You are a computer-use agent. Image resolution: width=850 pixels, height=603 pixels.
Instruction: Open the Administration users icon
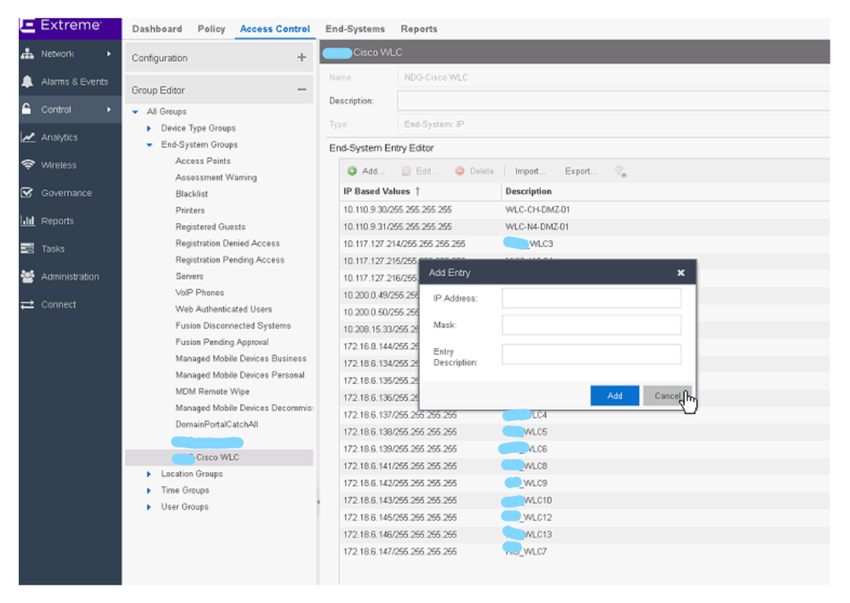tap(27, 277)
